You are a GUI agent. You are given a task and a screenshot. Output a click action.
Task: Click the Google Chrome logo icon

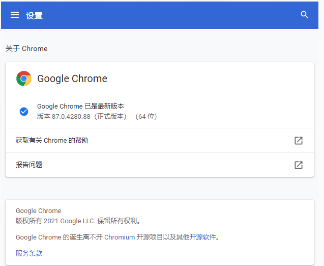[x=24, y=78]
